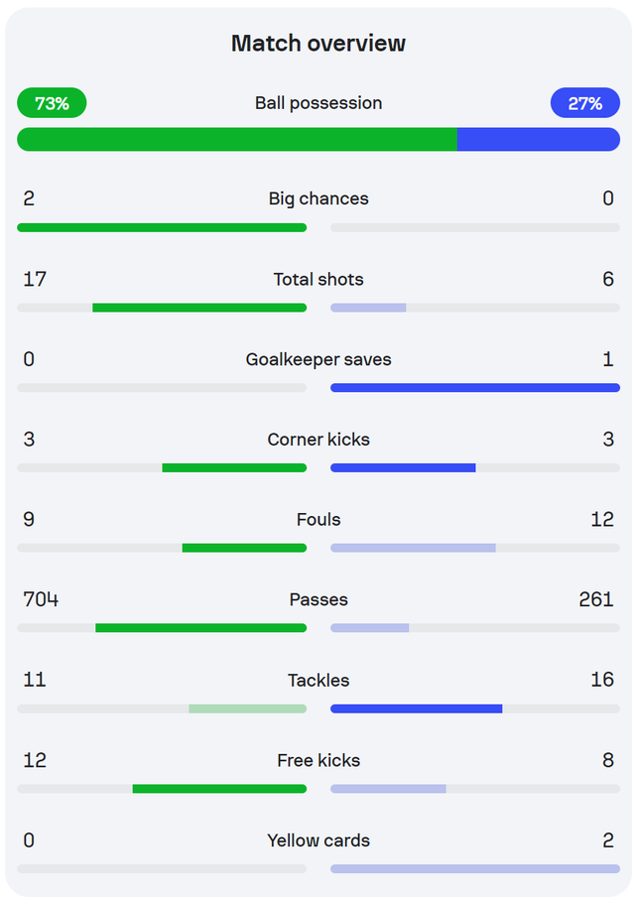Select the Yellow cards label
Image resolution: width=635 pixels, height=900 pixels.
[x=318, y=840]
